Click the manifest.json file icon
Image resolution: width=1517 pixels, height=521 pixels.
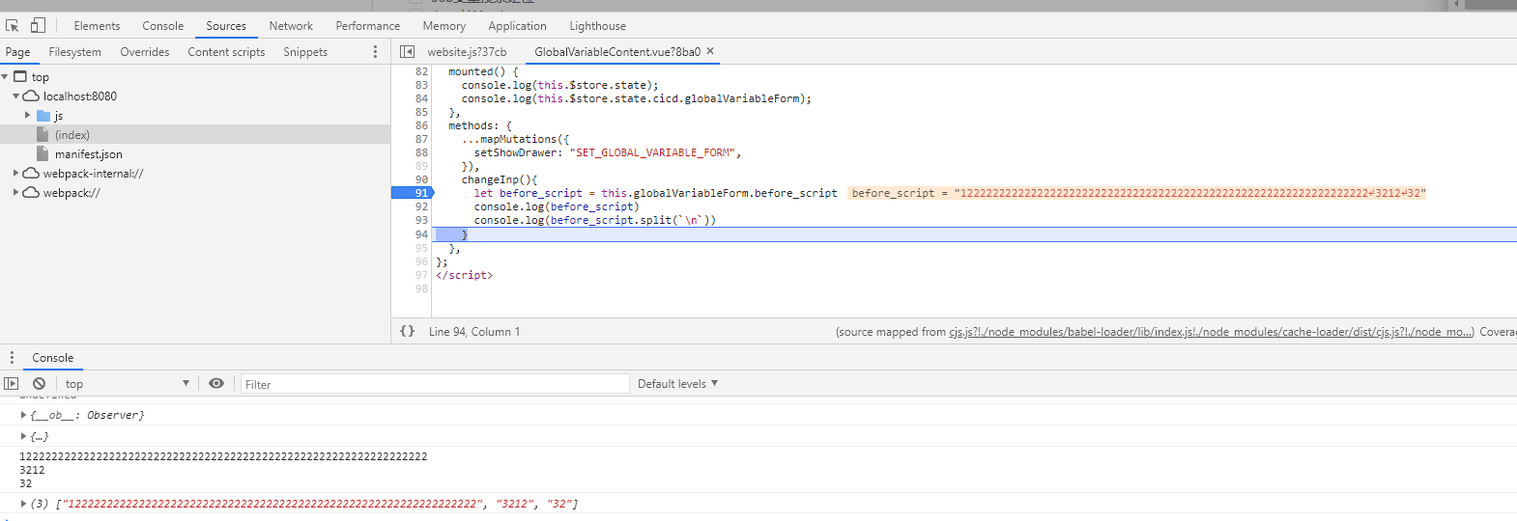(x=43, y=154)
